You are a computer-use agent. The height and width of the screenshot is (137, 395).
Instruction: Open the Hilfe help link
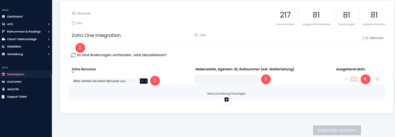[203, 35]
